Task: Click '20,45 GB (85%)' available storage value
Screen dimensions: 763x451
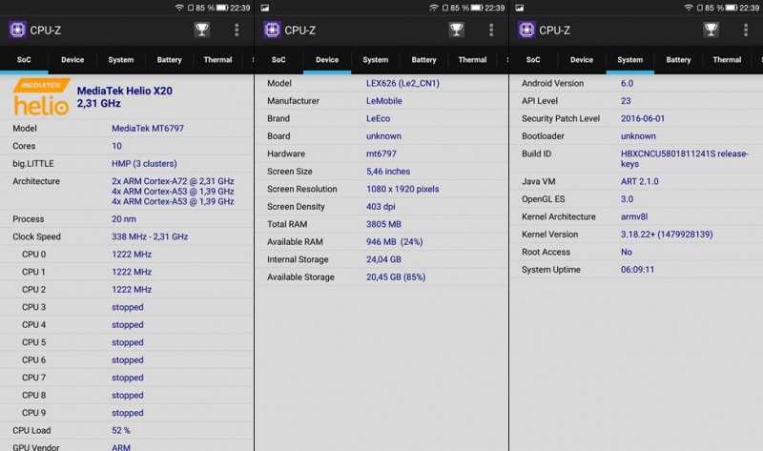Action: (396, 277)
